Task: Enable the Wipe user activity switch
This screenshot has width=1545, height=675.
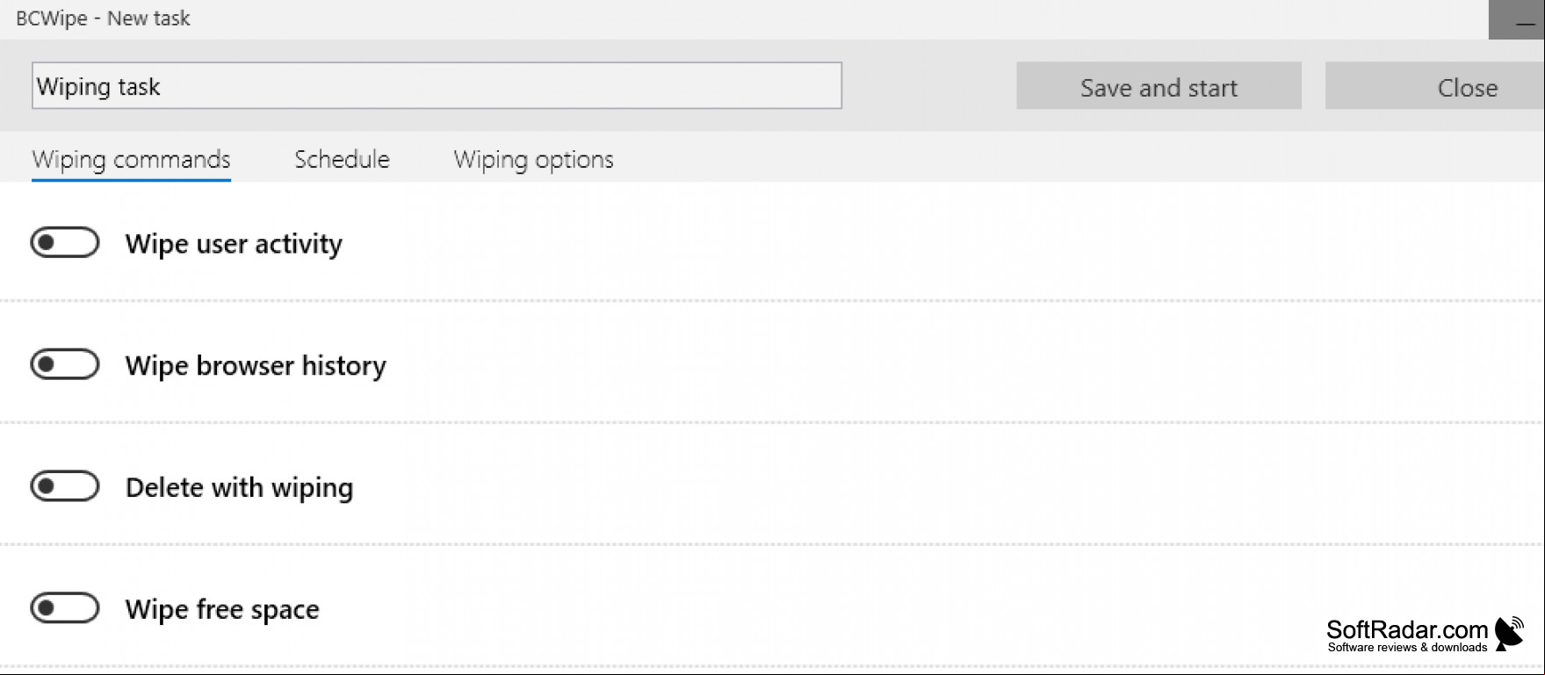Action: point(65,243)
